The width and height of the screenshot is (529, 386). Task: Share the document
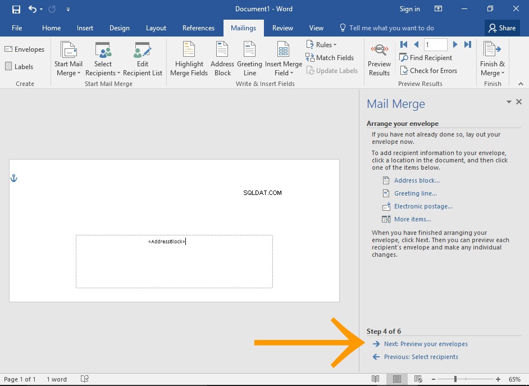click(502, 28)
